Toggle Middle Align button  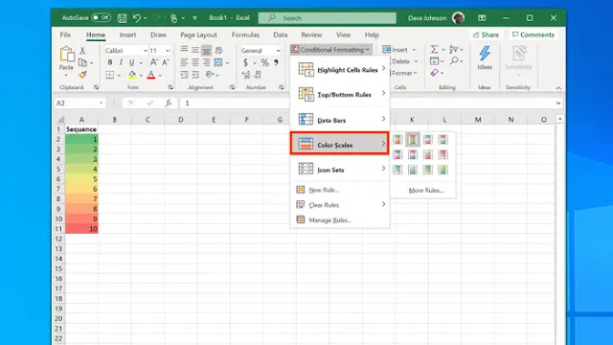pos(195,50)
